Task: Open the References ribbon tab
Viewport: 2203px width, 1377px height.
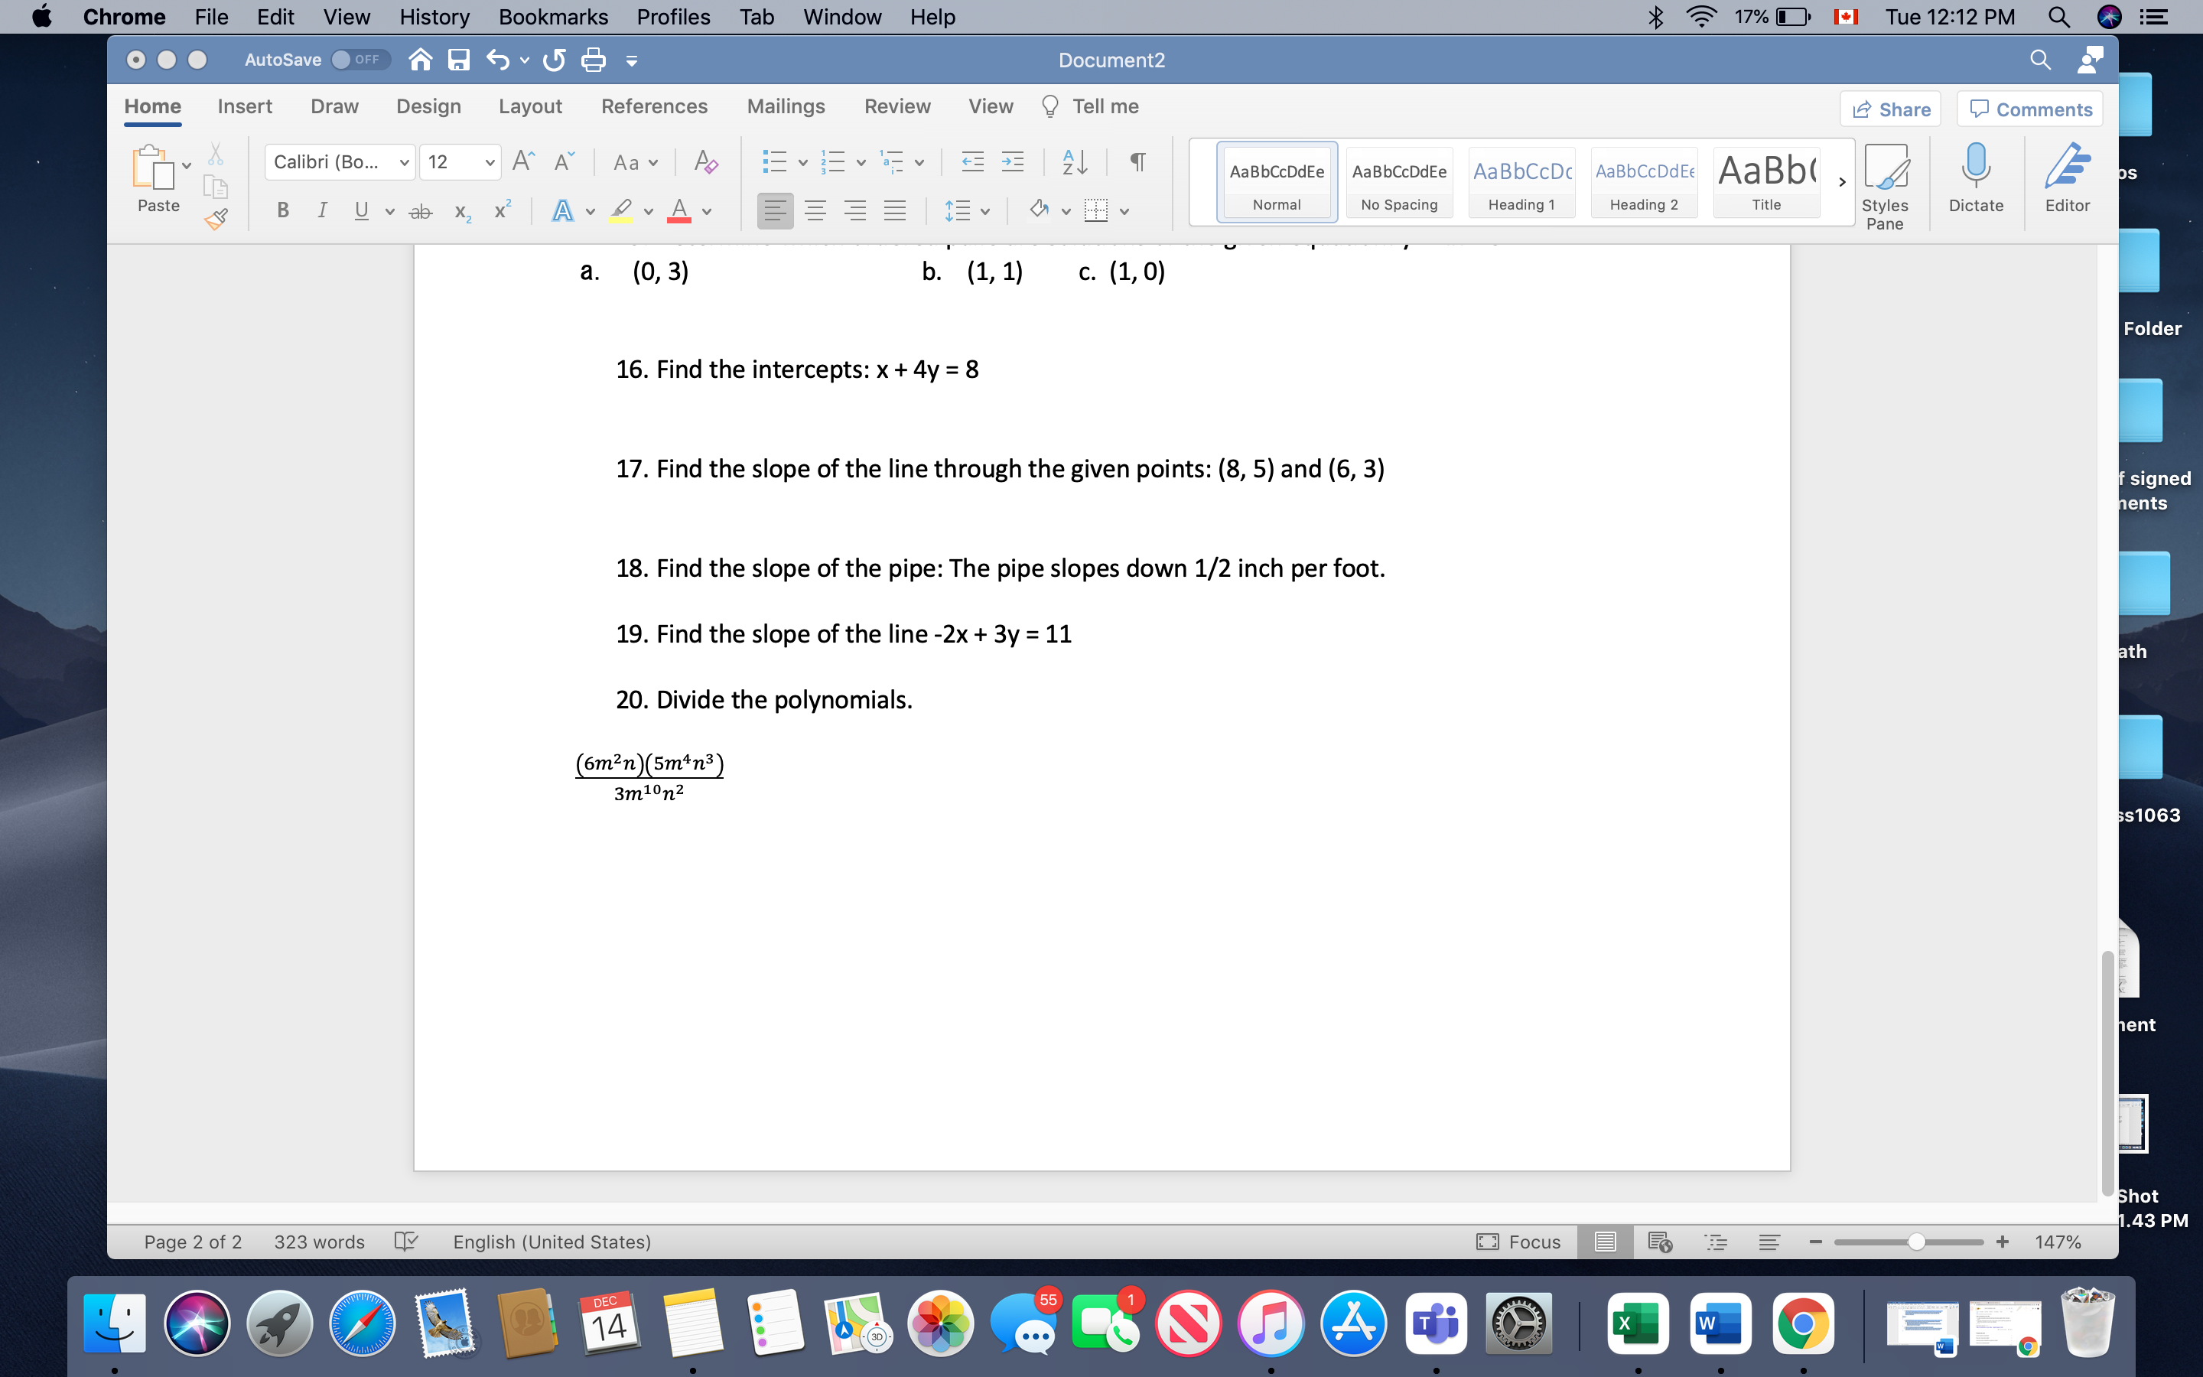Action: 653,106
